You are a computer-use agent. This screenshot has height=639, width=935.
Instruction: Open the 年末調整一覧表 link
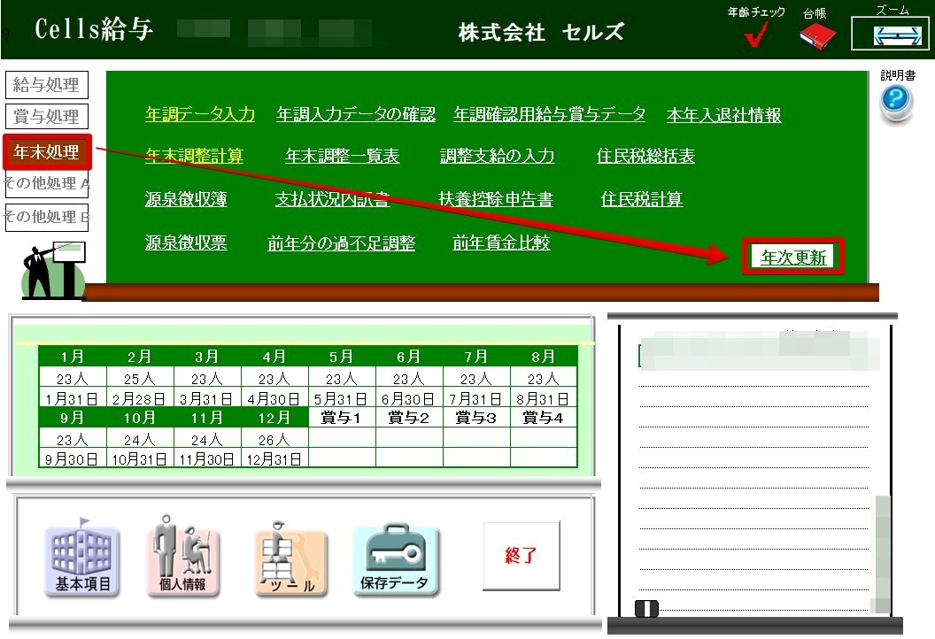[x=342, y=157]
